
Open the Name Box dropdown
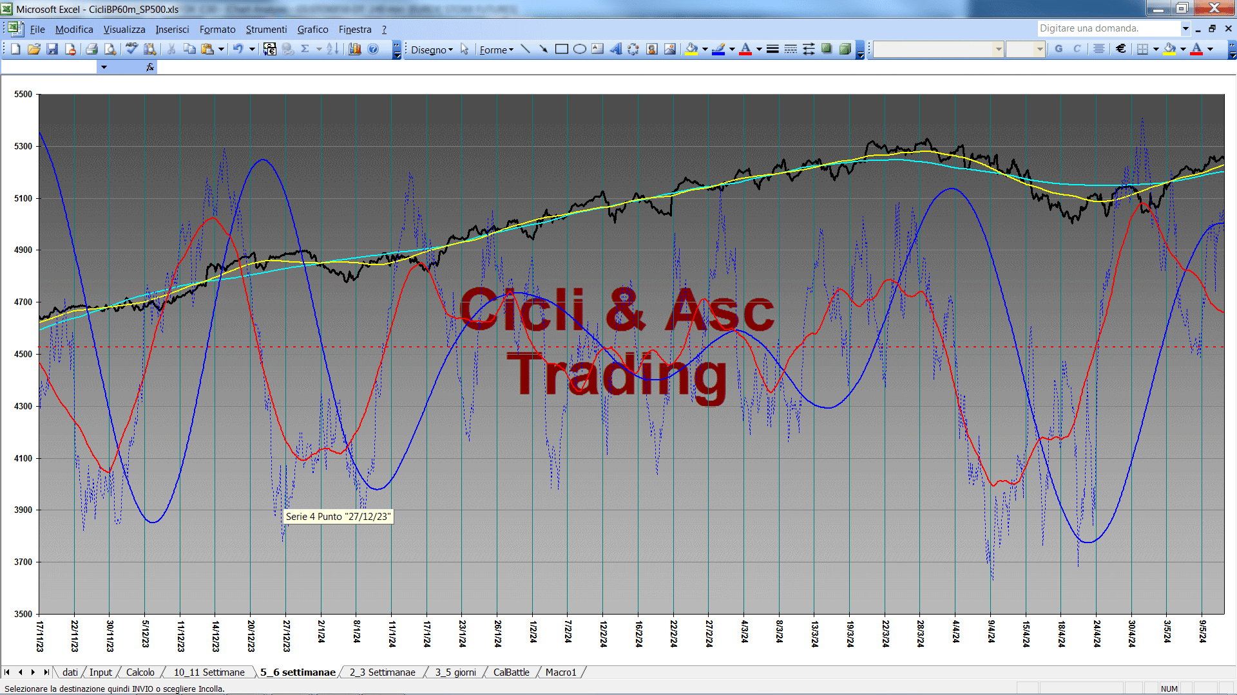tap(104, 67)
